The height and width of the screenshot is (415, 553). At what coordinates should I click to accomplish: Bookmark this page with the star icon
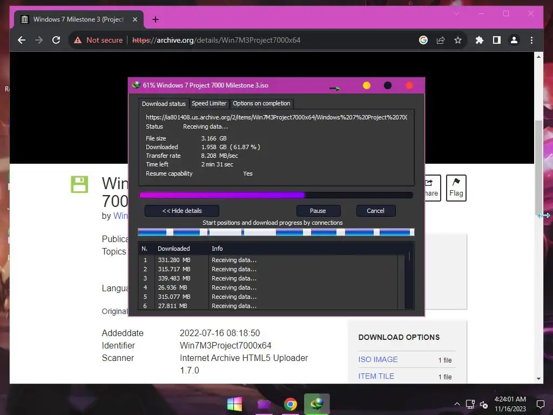[458, 40]
